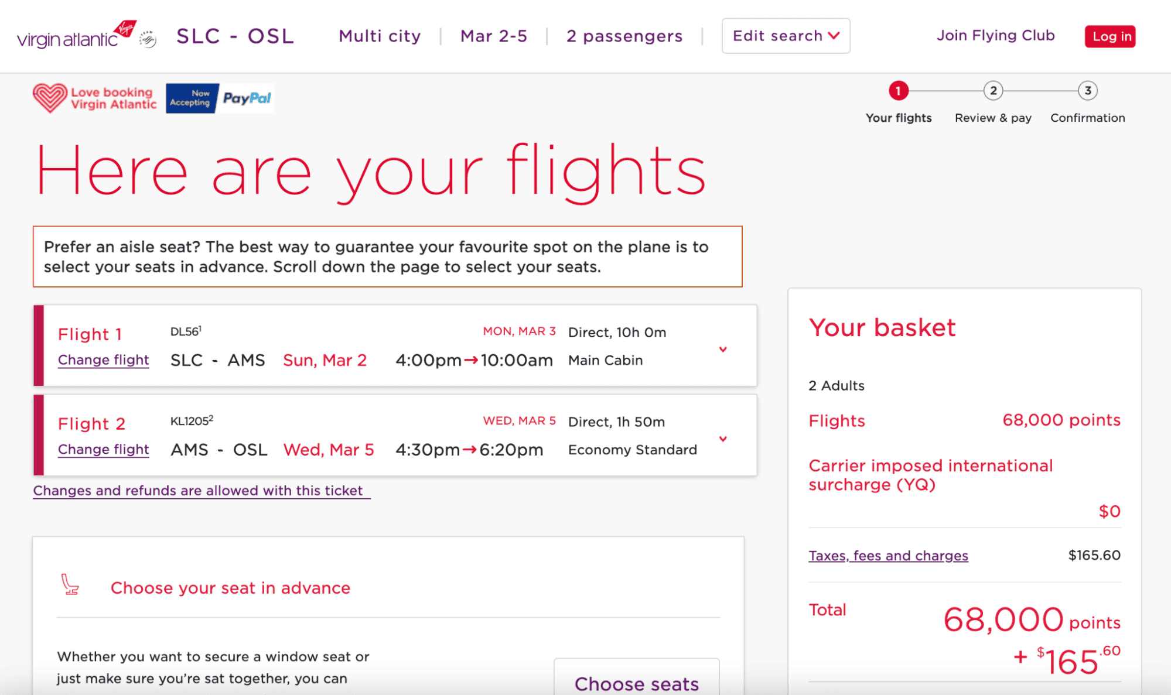The height and width of the screenshot is (695, 1171).
Task: Click the seat icon beside Choose your seat
Action: click(70, 584)
